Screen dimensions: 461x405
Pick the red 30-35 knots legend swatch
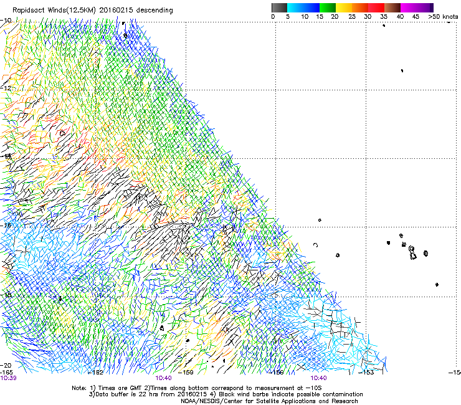[376, 7]
